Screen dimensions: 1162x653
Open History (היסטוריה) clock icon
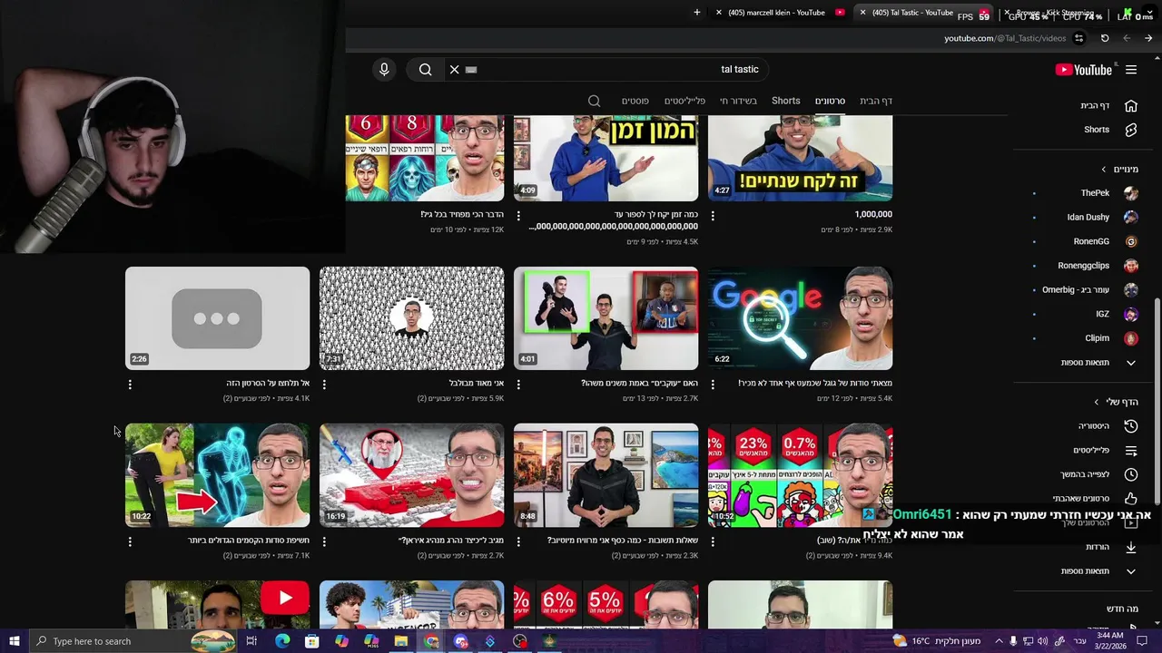coord(1131,426)
